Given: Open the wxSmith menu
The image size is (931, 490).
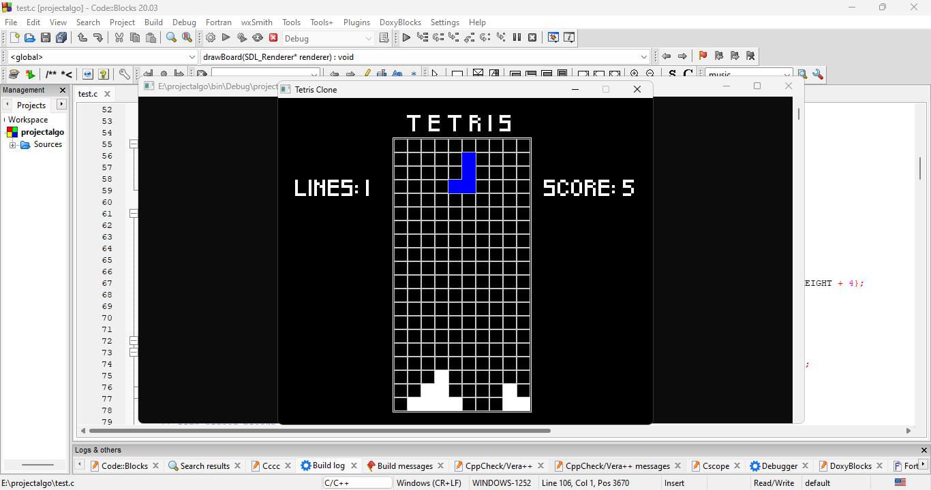Looking at the screenshot, I should pos(256,22).
